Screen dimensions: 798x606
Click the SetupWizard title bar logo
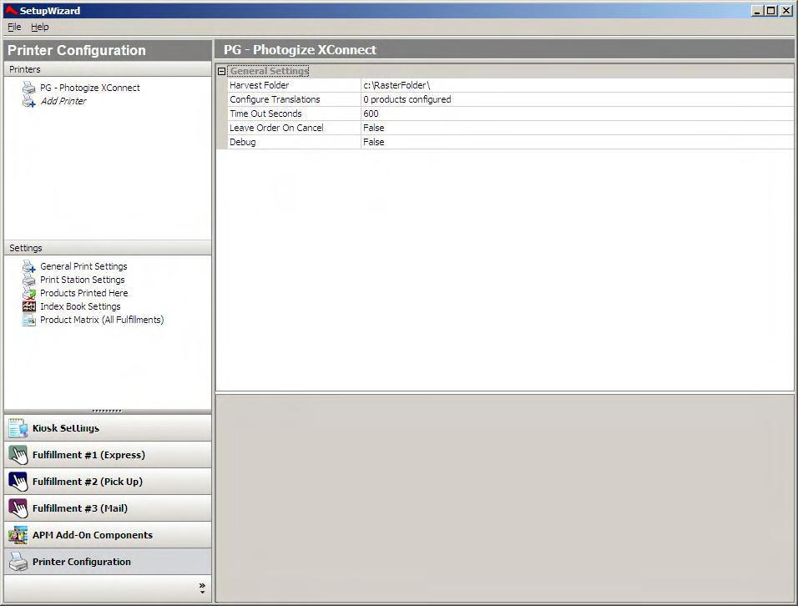click(x=11, y=10)
